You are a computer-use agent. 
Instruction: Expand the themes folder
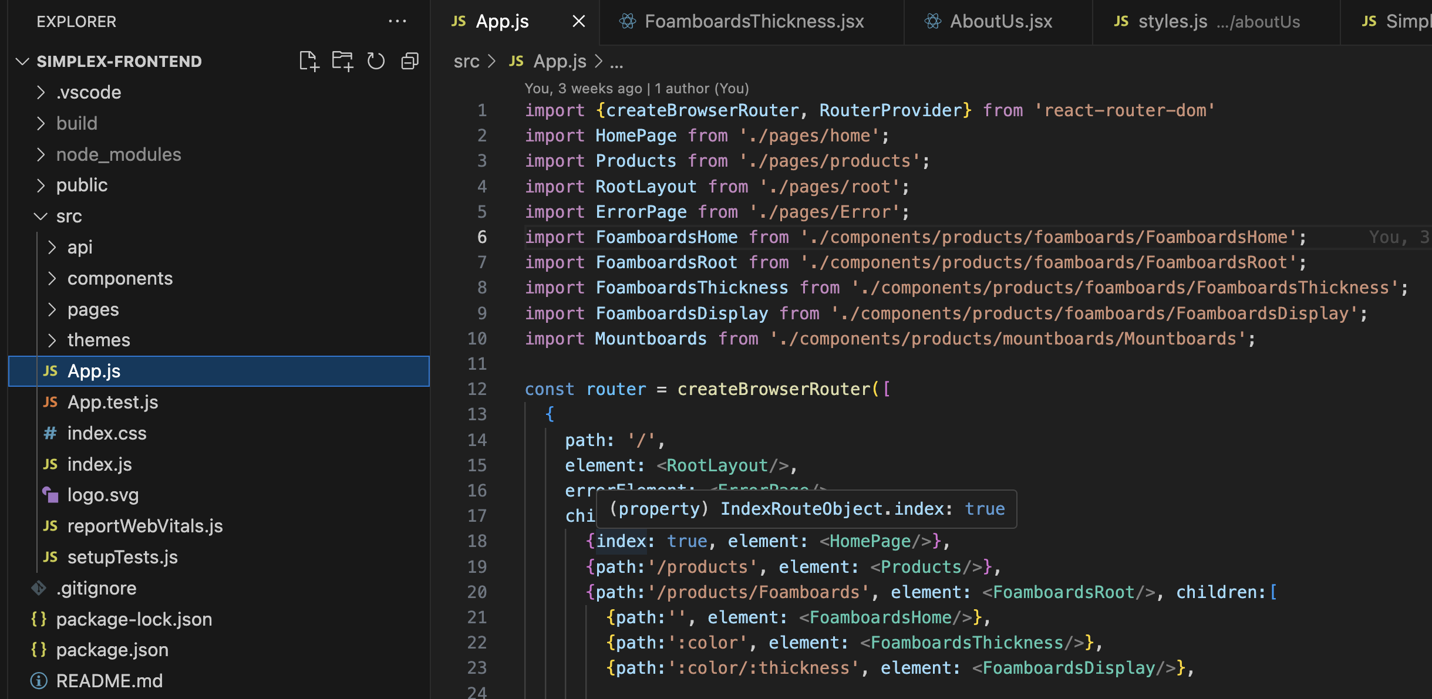point(52,340)
